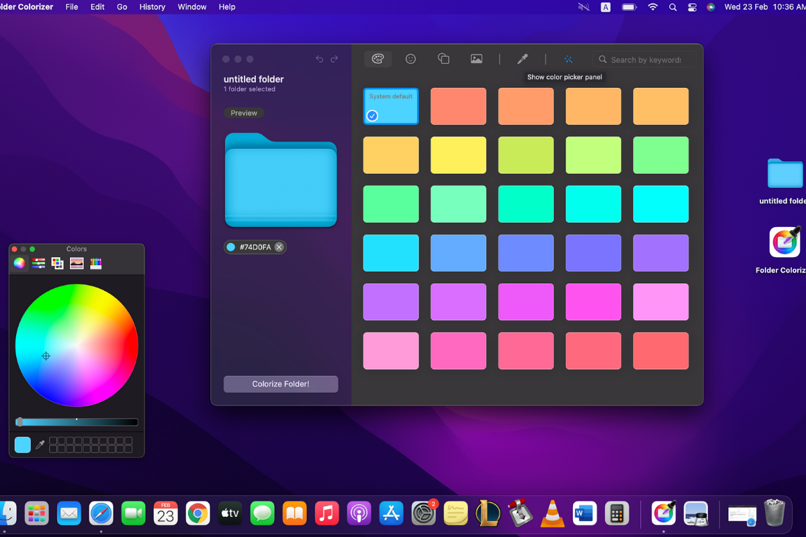Open the battery status menu
Screen dimensions: 806x537
point(629,7)
